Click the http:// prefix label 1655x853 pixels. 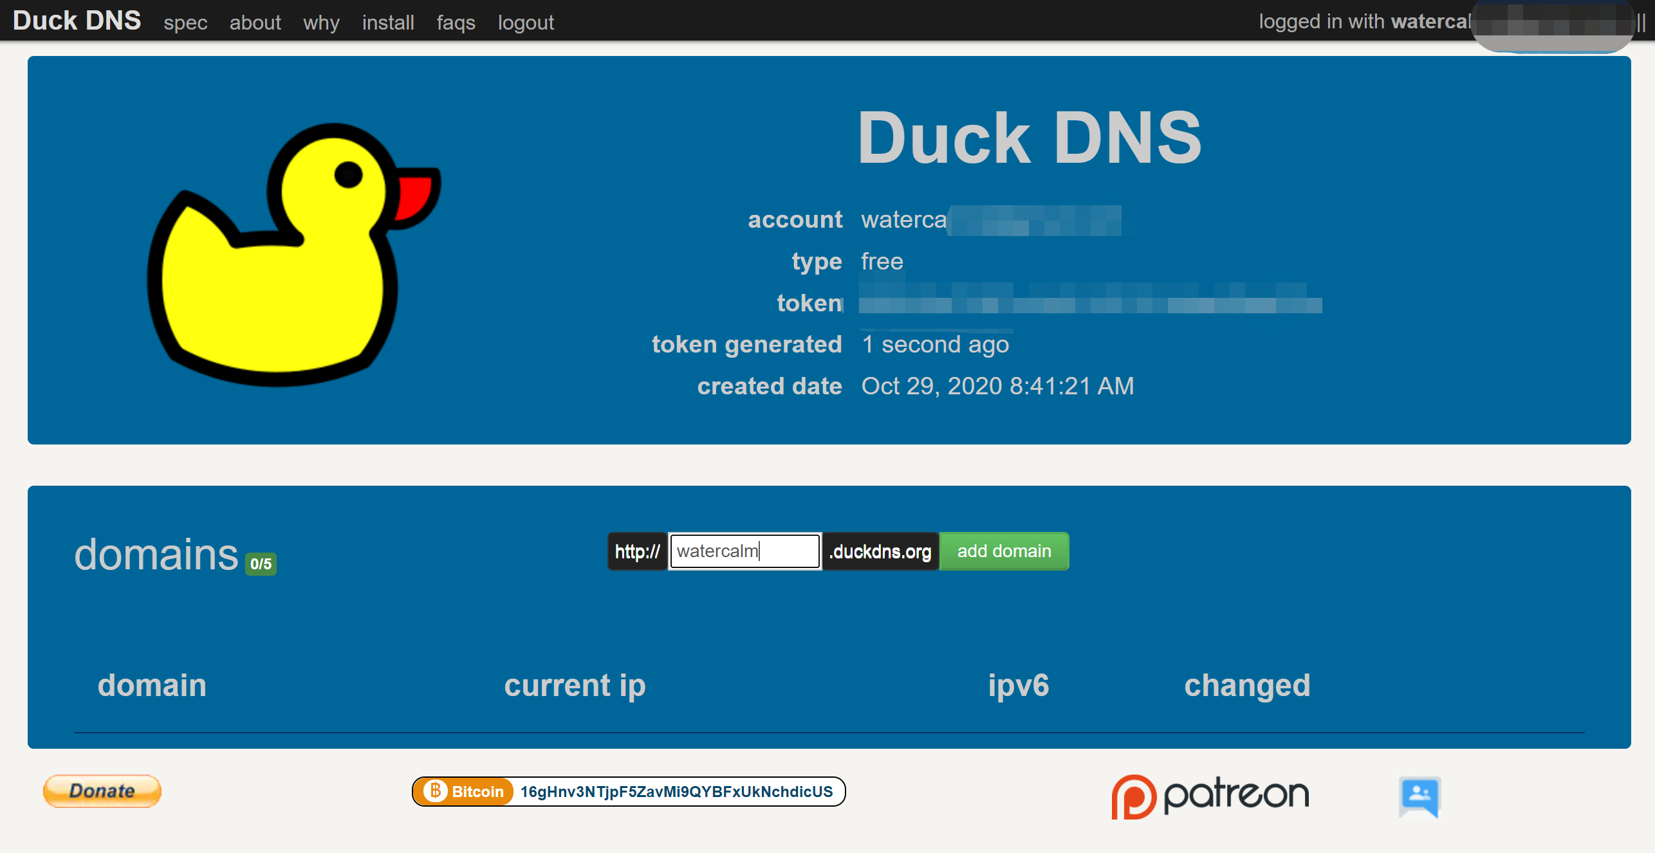pos(637,551)
